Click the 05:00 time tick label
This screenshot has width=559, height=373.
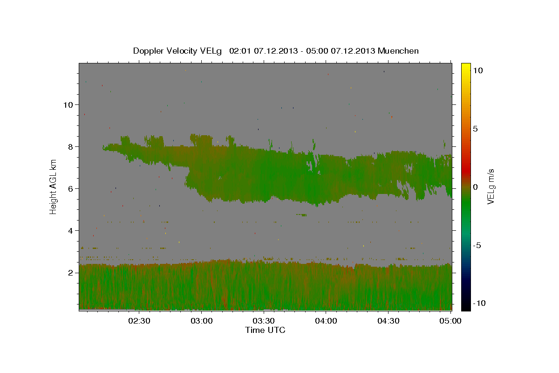(x=450, y=321)
